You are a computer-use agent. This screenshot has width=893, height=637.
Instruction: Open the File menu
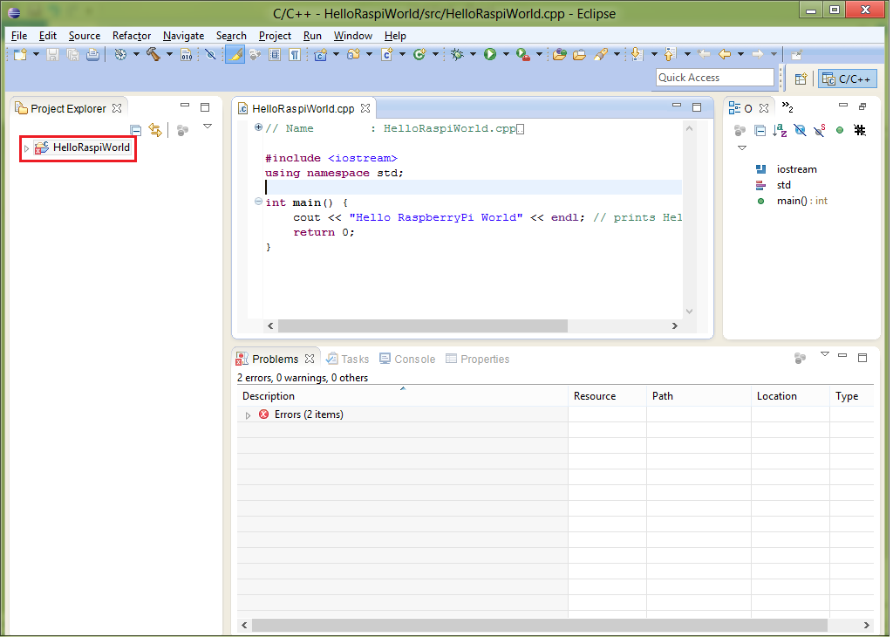19,36
